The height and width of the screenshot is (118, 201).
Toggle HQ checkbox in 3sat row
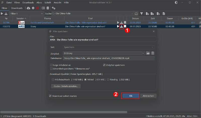[200, 23]
